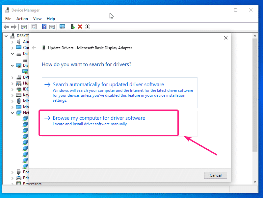Collapse the Network adapters tree node
263x198 pixels.
point(12,113)
